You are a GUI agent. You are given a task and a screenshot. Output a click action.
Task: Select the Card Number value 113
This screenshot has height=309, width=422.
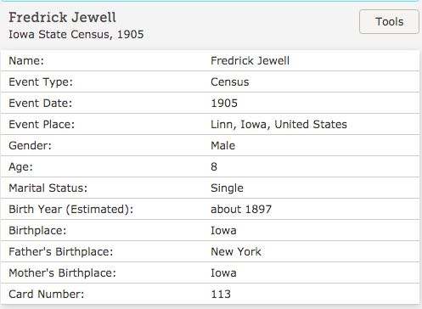tap(221, 295)
